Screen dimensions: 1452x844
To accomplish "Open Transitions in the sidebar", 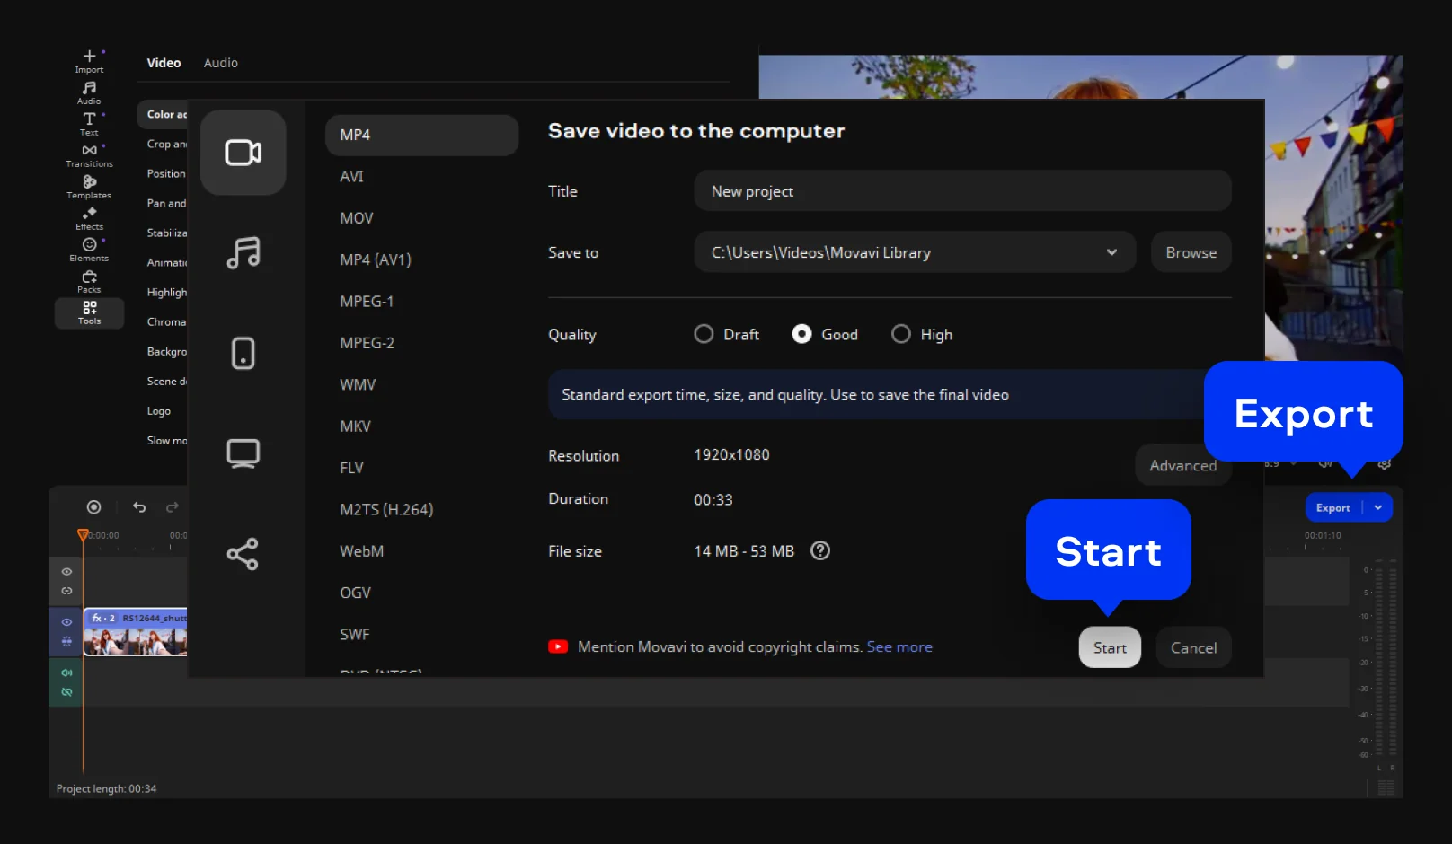I will click(x=89, y=155).
